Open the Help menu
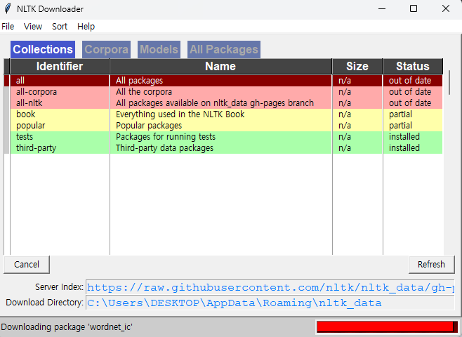462x337 pixels. pos(86,27)
